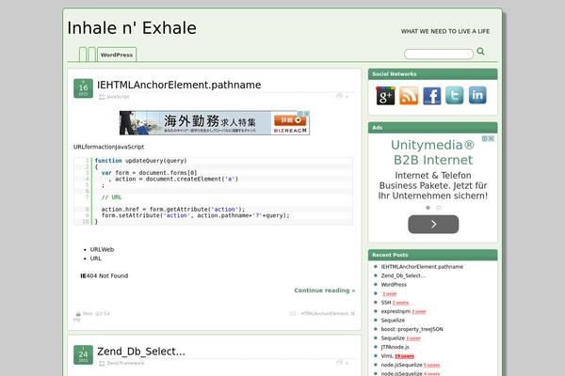Focus the search input field
Image resolution: width=565 pixels, height=376 pixels.
click(x=439, y=54)
